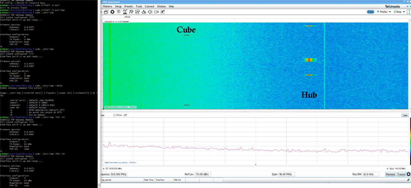Click the 'P' presets toolbar icon
The image size is (411, 188).
163,12
